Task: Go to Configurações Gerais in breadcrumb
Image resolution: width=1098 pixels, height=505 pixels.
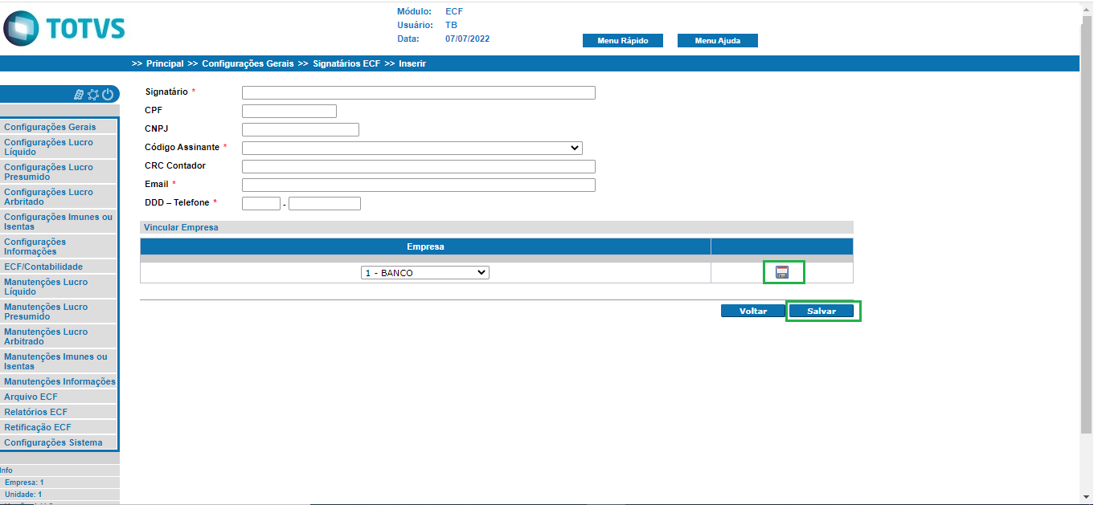Action: coord(248,63)
